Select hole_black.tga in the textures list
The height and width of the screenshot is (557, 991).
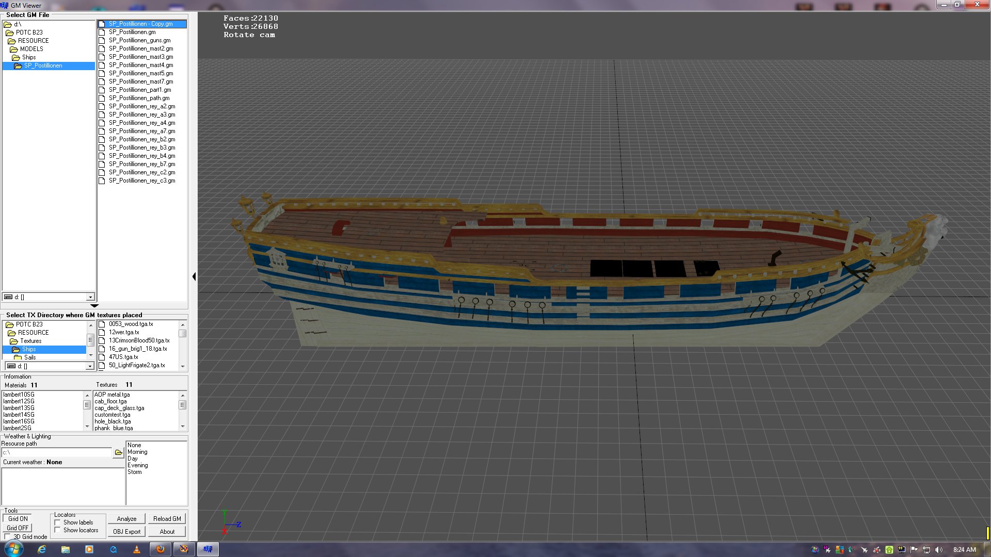coord(113,421)
